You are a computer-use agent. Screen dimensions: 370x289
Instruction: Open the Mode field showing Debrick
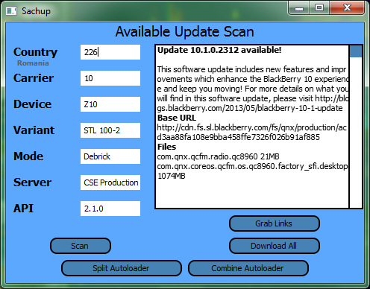110,156
